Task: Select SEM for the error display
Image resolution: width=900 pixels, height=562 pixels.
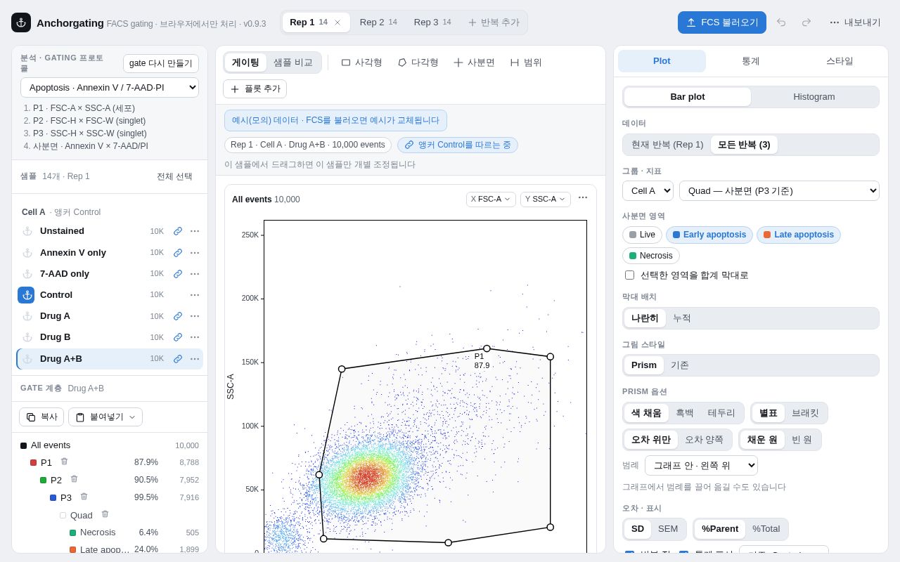Action: tap(668, 529)
